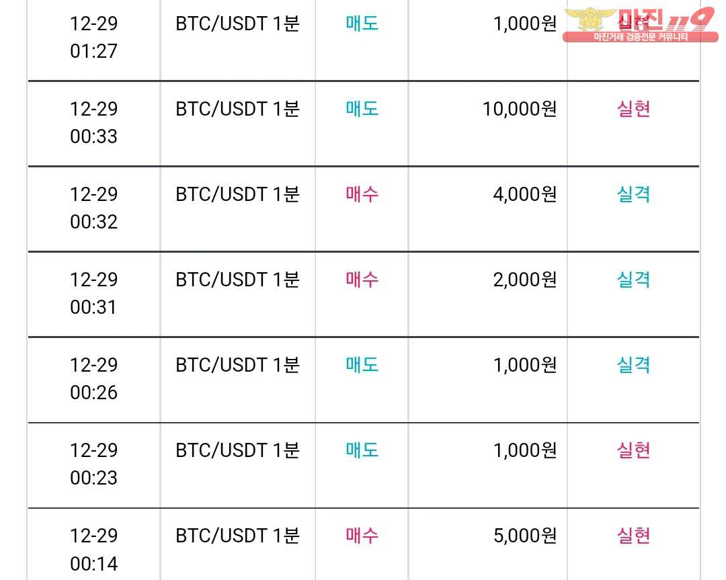Select the 12-29 00:31 date cell
Image resolution: width=726 pixels, height=580 pixels.
pyautogui.click(x=94, y=294)
